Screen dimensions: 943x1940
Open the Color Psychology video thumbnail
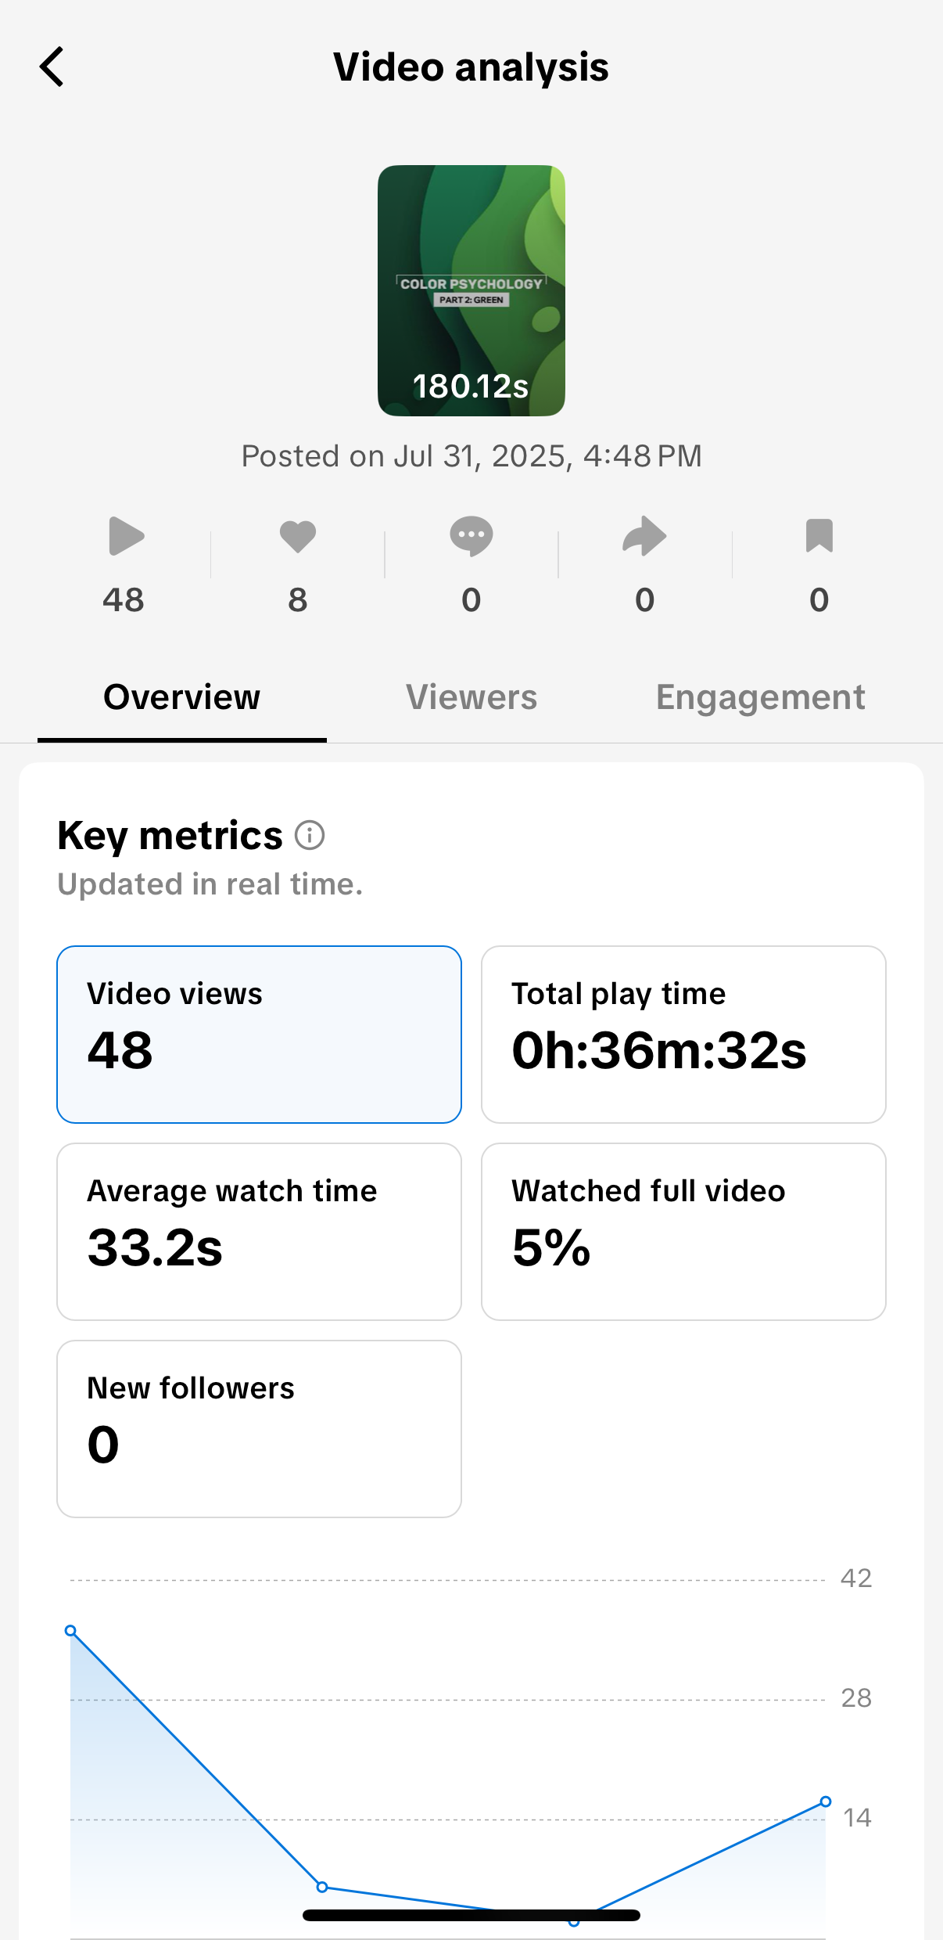(471, 290)
